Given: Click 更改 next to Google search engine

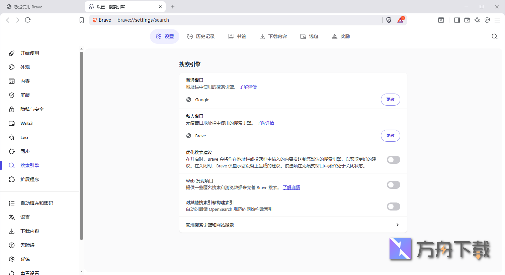Looking at the screenshot, I should point(390,99).
